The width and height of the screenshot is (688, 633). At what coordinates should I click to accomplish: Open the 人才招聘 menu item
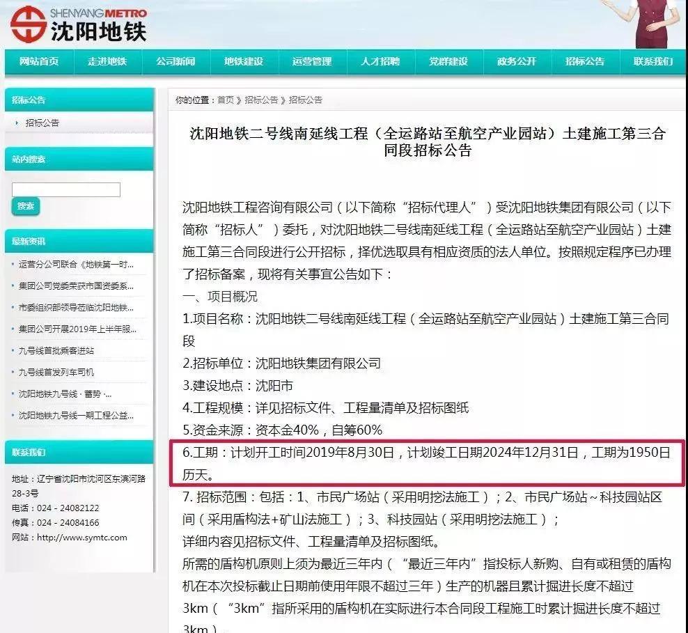380,61
